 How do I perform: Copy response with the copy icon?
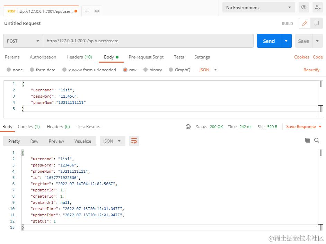tap(308, 140)
